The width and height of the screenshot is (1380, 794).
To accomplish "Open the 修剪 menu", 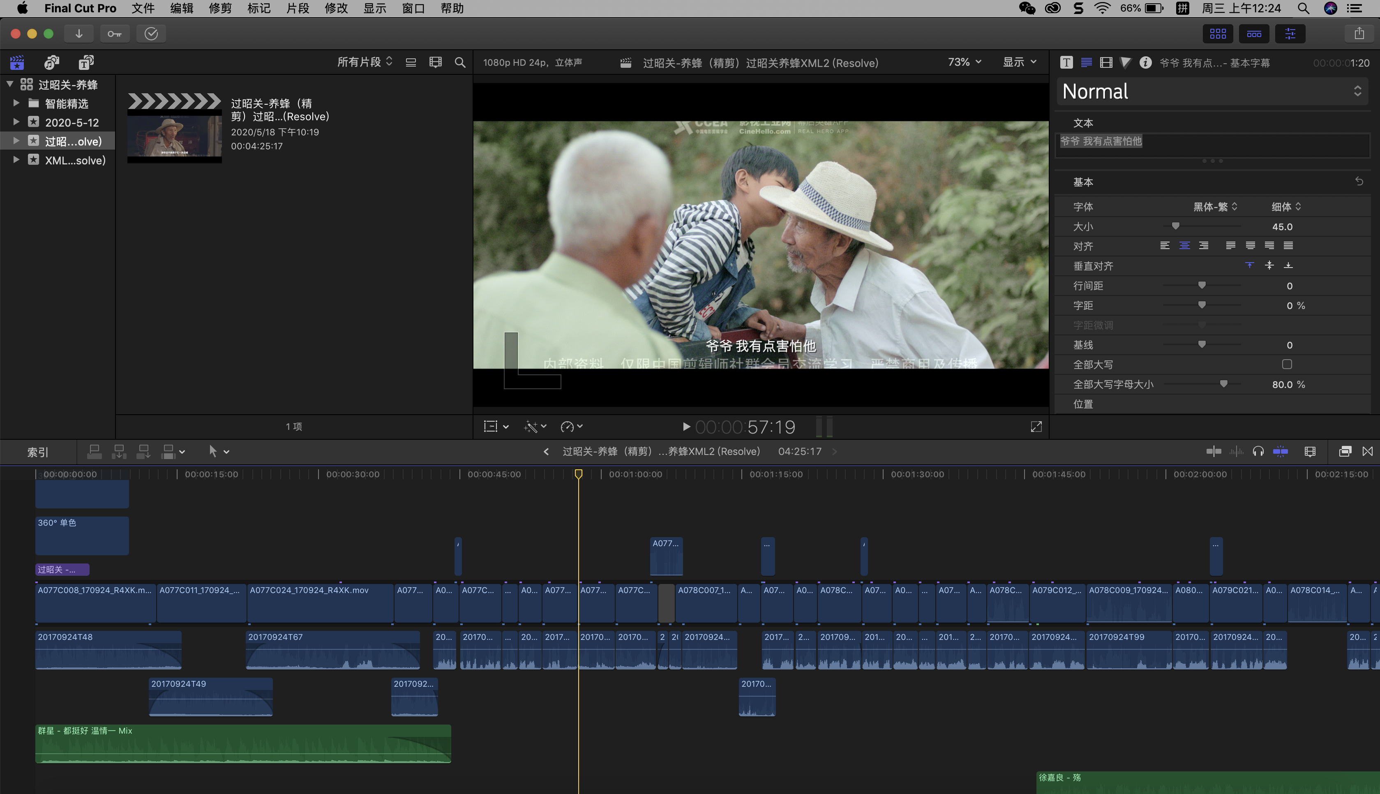I will tap(220, 8).
